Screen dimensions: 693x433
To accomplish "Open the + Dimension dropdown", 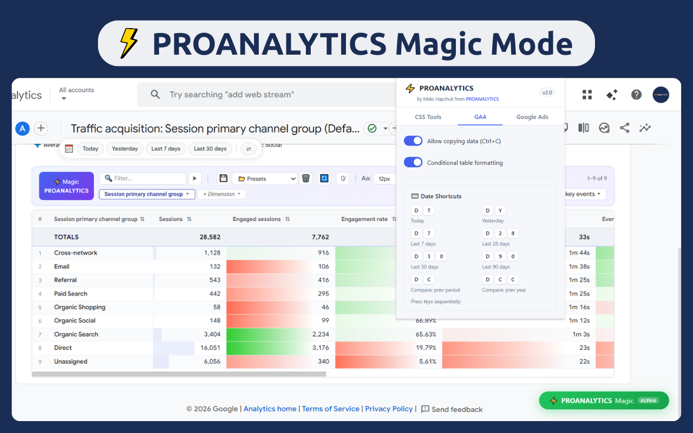I will point(222,194).
